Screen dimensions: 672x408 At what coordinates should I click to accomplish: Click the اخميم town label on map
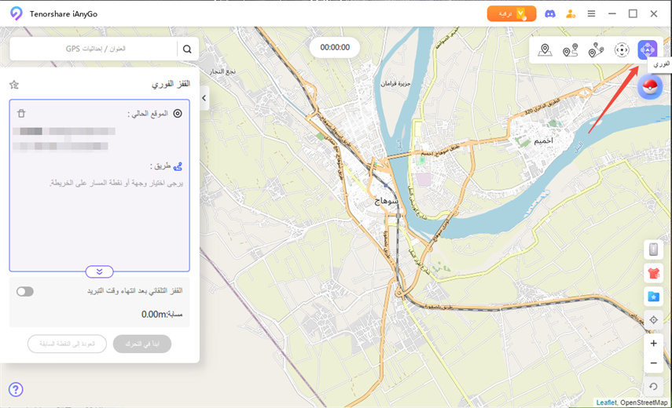tap(543, 140)
